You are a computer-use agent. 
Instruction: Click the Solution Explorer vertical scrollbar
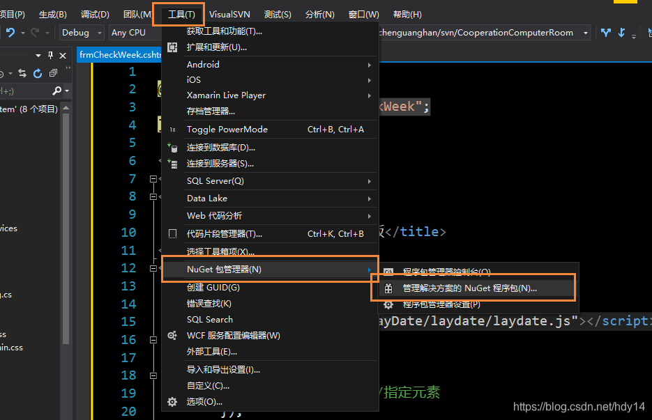tap(66, 228)
